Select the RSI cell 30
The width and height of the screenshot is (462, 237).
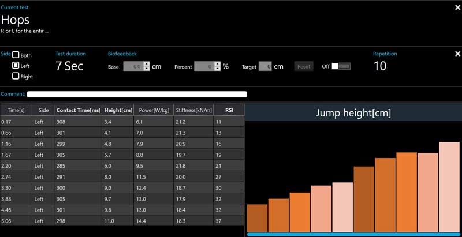point(229,188)
